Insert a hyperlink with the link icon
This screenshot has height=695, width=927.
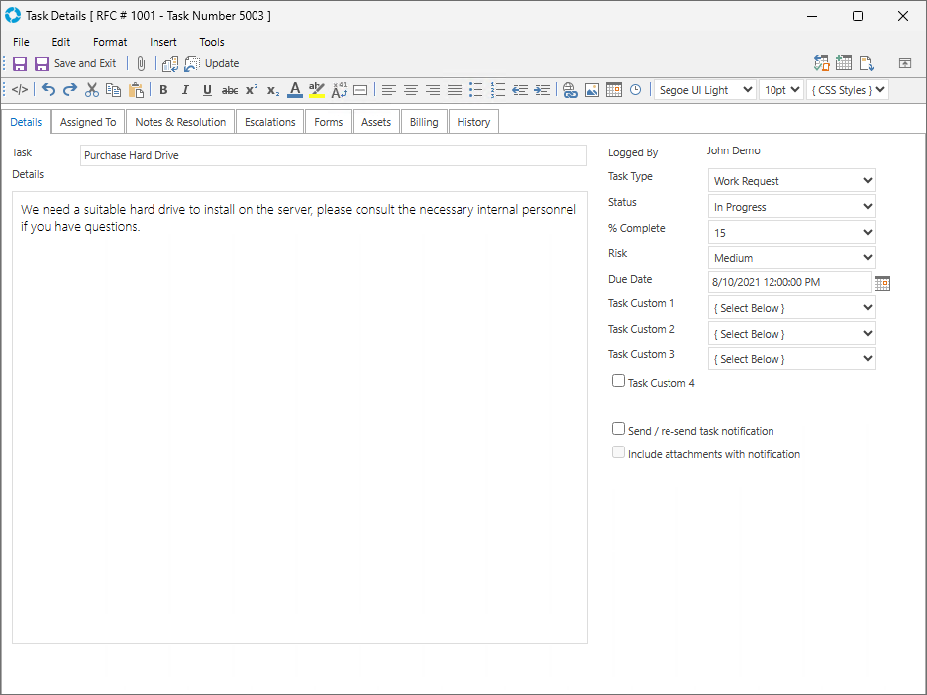569,90
